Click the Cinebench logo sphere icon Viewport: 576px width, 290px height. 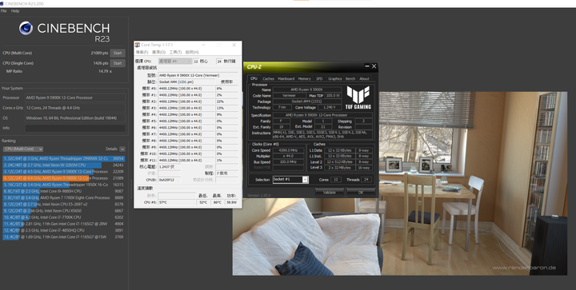[x=26, y=28]
